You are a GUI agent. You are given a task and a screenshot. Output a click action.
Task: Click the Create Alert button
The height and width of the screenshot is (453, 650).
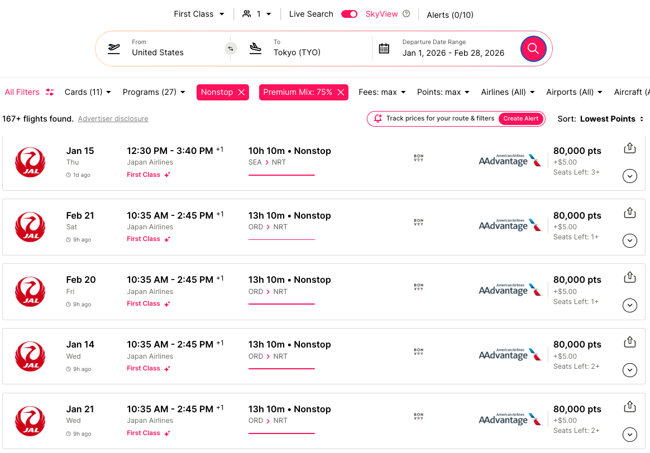(520, 118)
